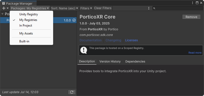This screenshot has width=204, height=96.
Task: Click the Package Manager window tab
Action: 19,3
